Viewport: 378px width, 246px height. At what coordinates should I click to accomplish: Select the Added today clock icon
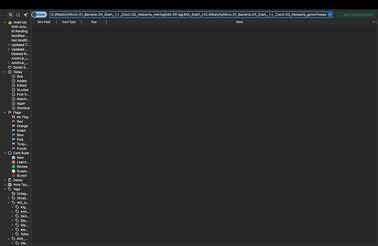(x=14, y=81)
